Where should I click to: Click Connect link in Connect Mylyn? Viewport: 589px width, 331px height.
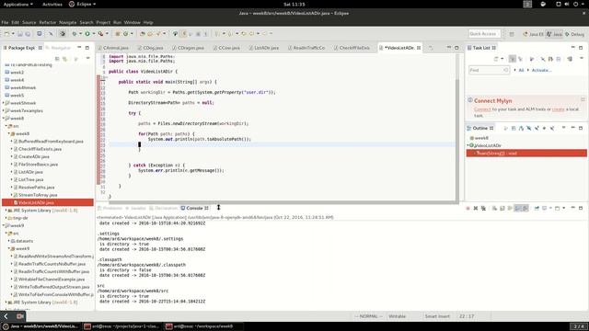click(482, 109)
